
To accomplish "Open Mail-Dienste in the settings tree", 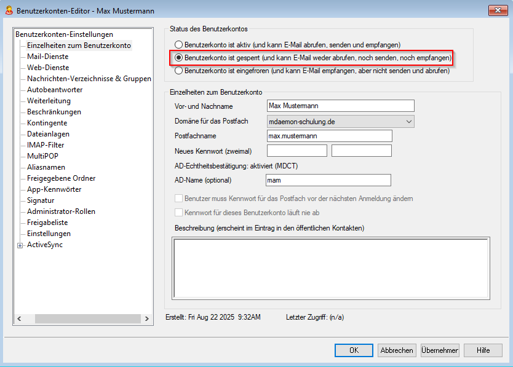I will click(47, 57).
